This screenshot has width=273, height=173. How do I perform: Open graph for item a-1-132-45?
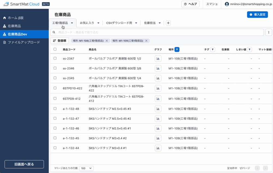158,138
